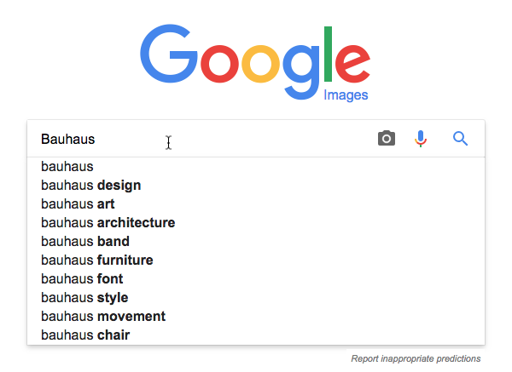Click the 'Images' label under the Google logo
This screenshot has height=372, width=512.
coord(346,94)
